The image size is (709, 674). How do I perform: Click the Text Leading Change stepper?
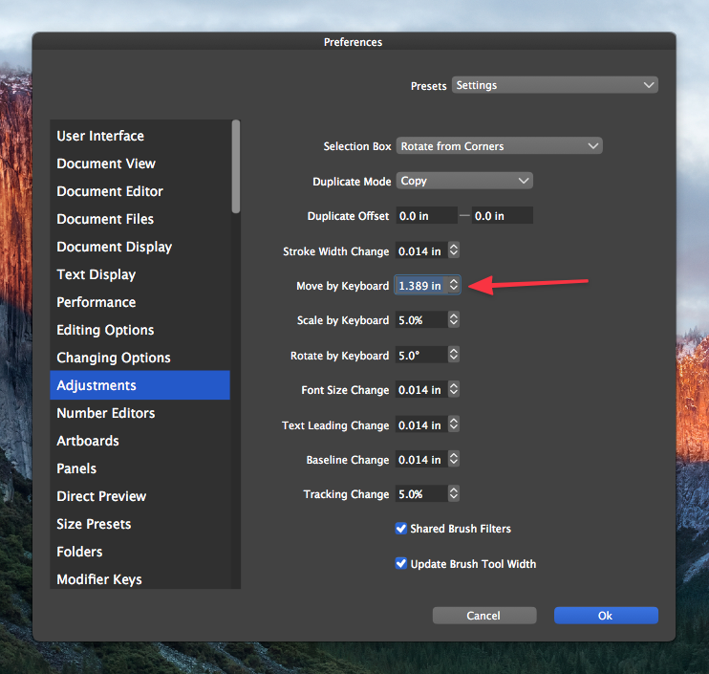click(x=454, y=424)
